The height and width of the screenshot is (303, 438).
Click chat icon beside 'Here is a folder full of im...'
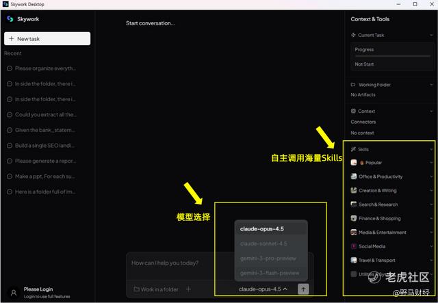pyautogui.click(x=10, y=192)
